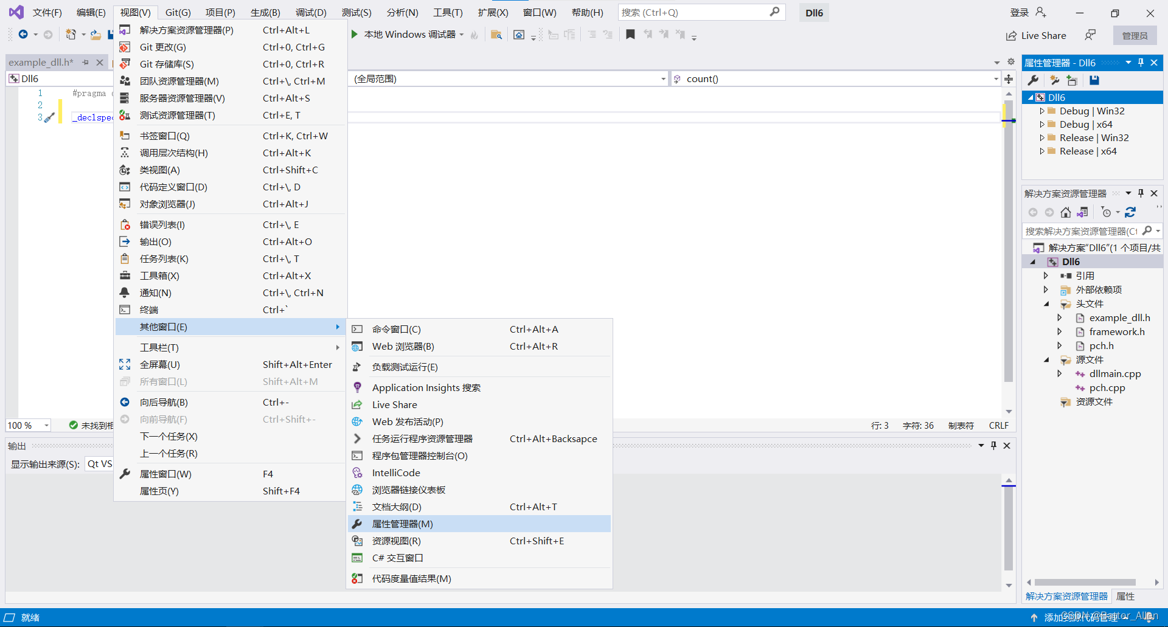Pin the 解决方案资源管理器 panel
Viewport: 1168px width, 627px height.
tap(1141, 193)
